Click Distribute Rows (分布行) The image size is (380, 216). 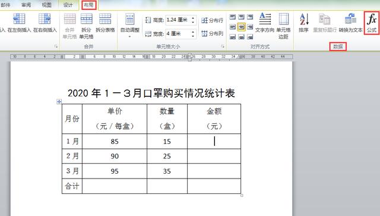(x=212, y=20)
